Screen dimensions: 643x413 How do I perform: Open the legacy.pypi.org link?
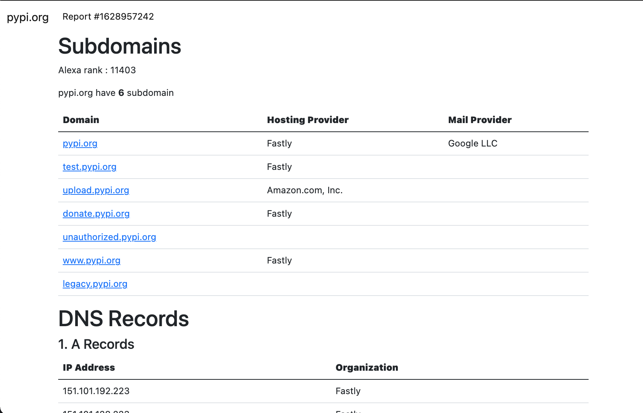coord(95,284)
